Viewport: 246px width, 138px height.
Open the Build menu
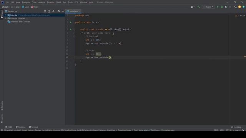58,2
